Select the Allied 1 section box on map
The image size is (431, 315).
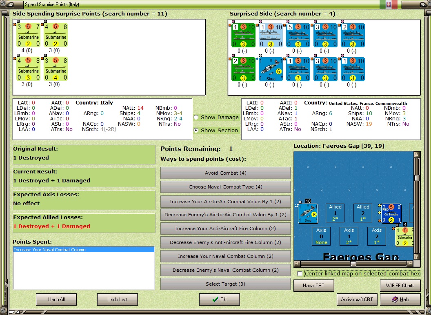[x=335, y=213]
